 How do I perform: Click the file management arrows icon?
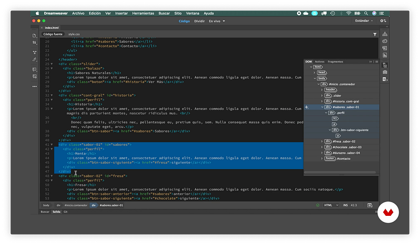pyautogui.click(x=34, y=42)
